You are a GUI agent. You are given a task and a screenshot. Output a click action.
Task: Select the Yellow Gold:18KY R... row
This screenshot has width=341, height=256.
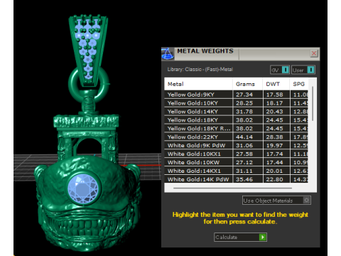coord(236,129)
